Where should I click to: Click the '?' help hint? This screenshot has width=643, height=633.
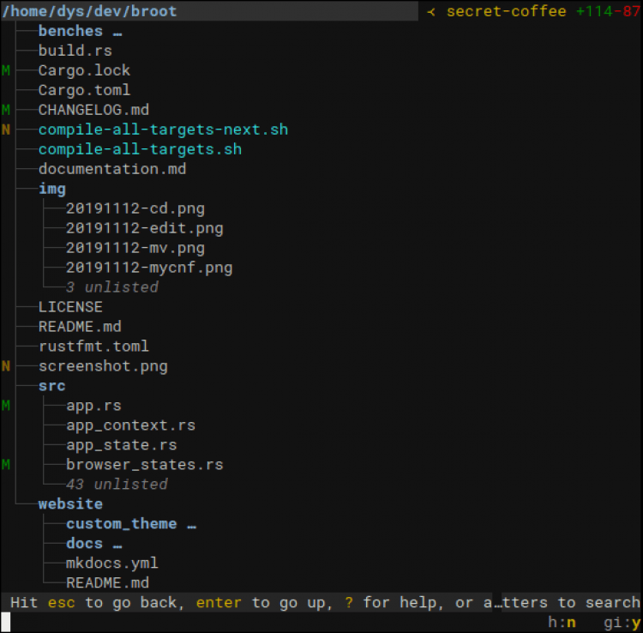349,603
